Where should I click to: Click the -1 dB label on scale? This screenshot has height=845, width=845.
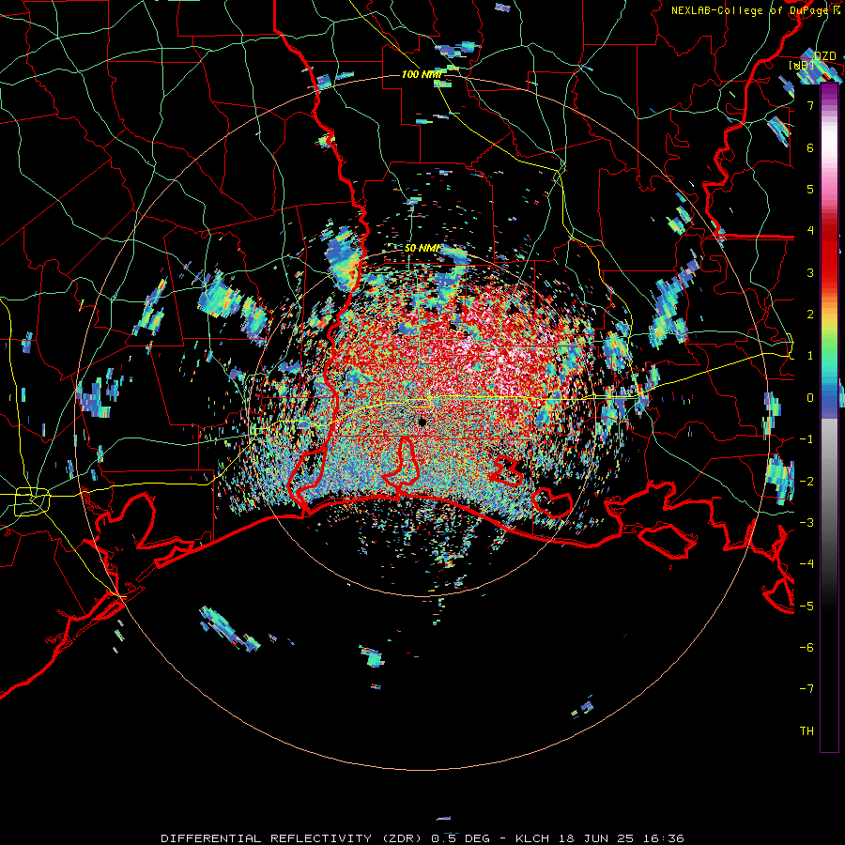pyautogui.click(x=807, y=439)
